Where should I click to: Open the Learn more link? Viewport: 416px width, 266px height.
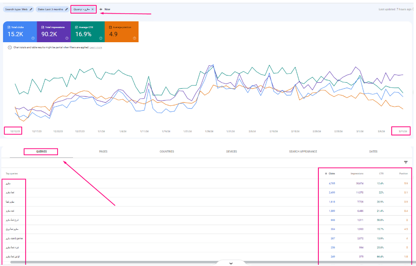click(x=96, y=47)
